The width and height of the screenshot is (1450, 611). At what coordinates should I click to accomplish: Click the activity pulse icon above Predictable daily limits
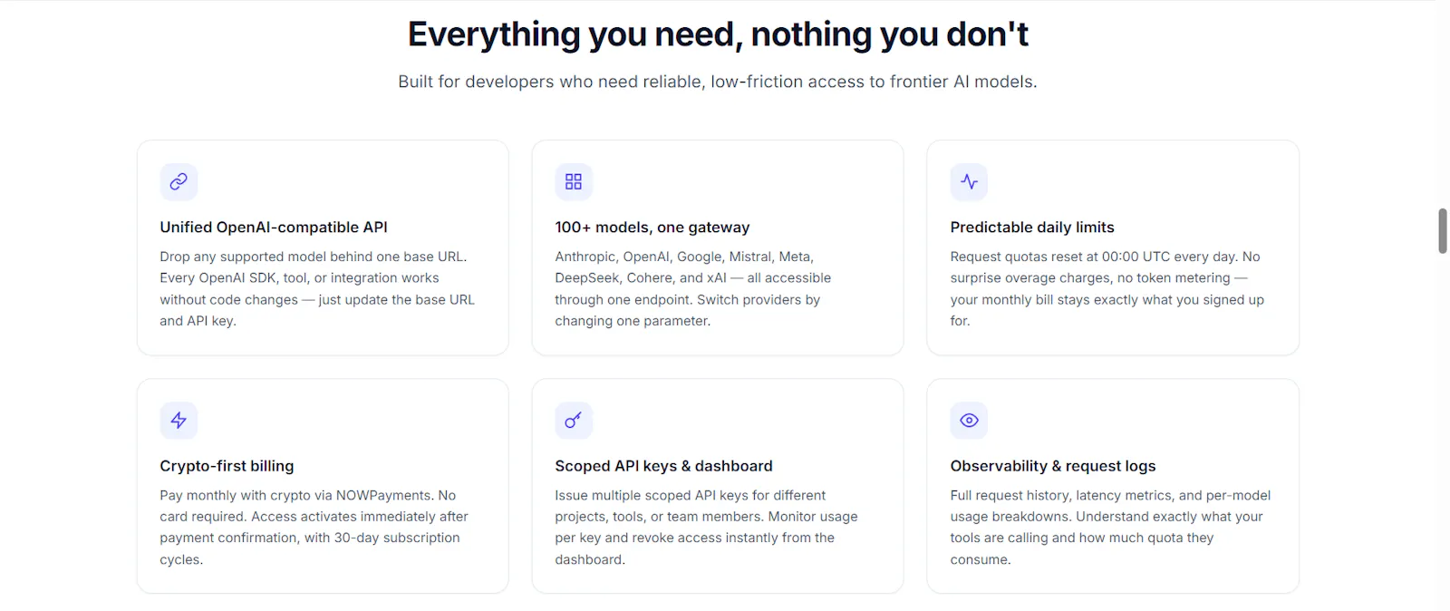pos(969,181)
